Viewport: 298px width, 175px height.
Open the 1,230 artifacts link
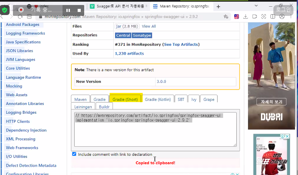click(130, 54)
